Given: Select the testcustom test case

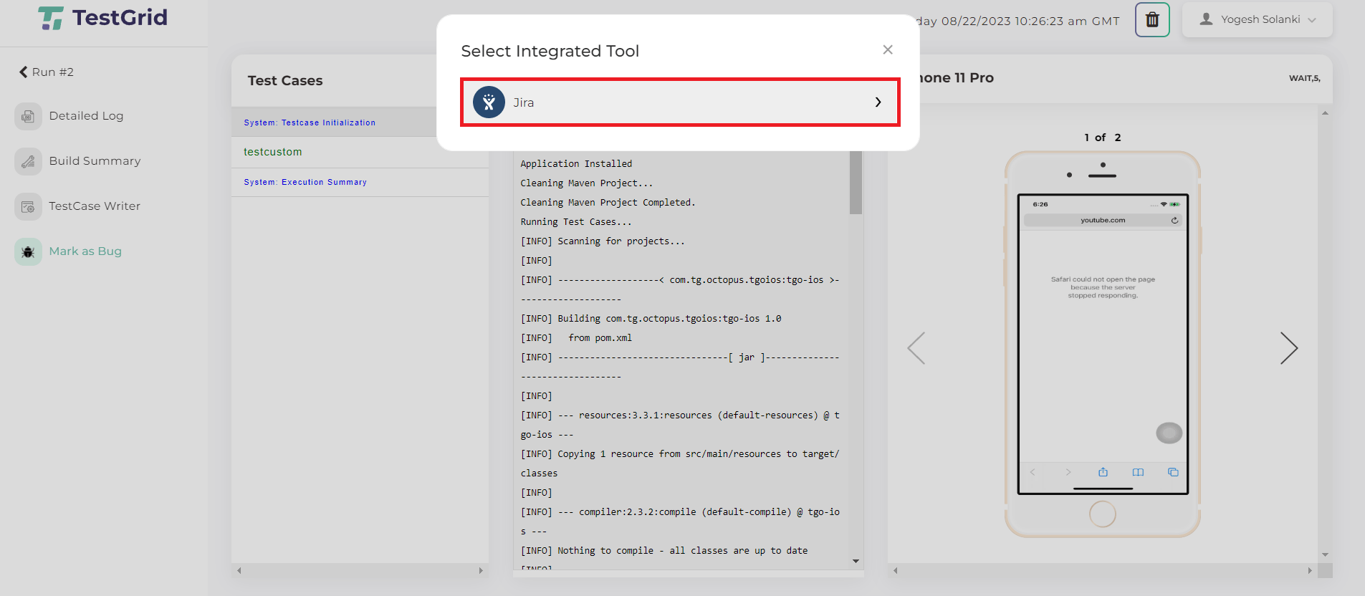Looking at the screenshot, I should pyautogui.click(x=273, y=152).
